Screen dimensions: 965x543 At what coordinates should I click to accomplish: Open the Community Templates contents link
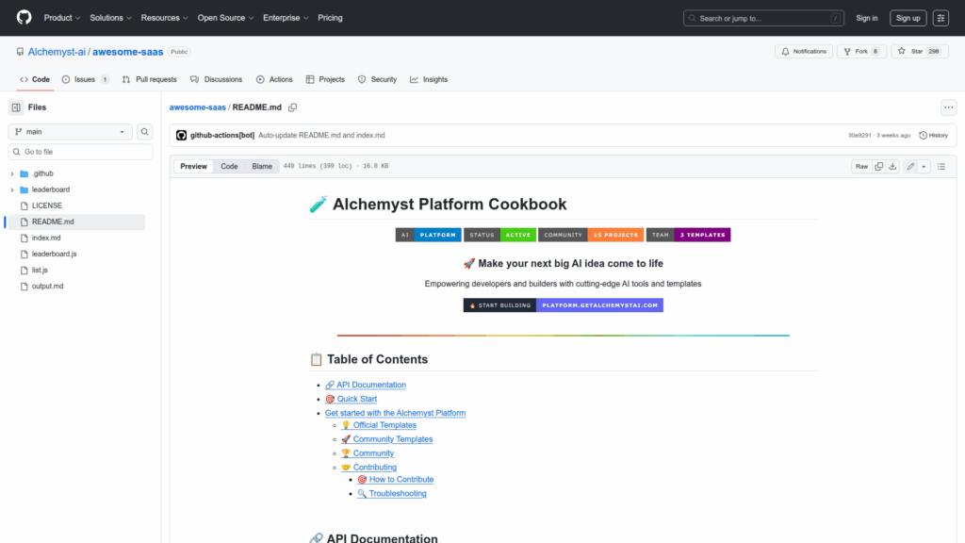386,439
